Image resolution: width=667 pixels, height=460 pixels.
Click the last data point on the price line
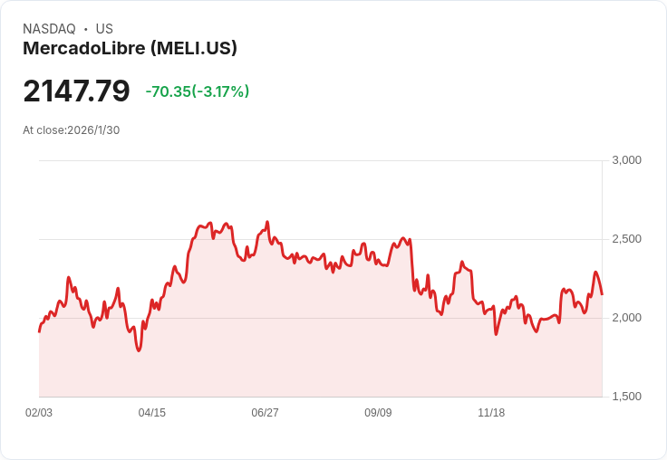point(602,293)
